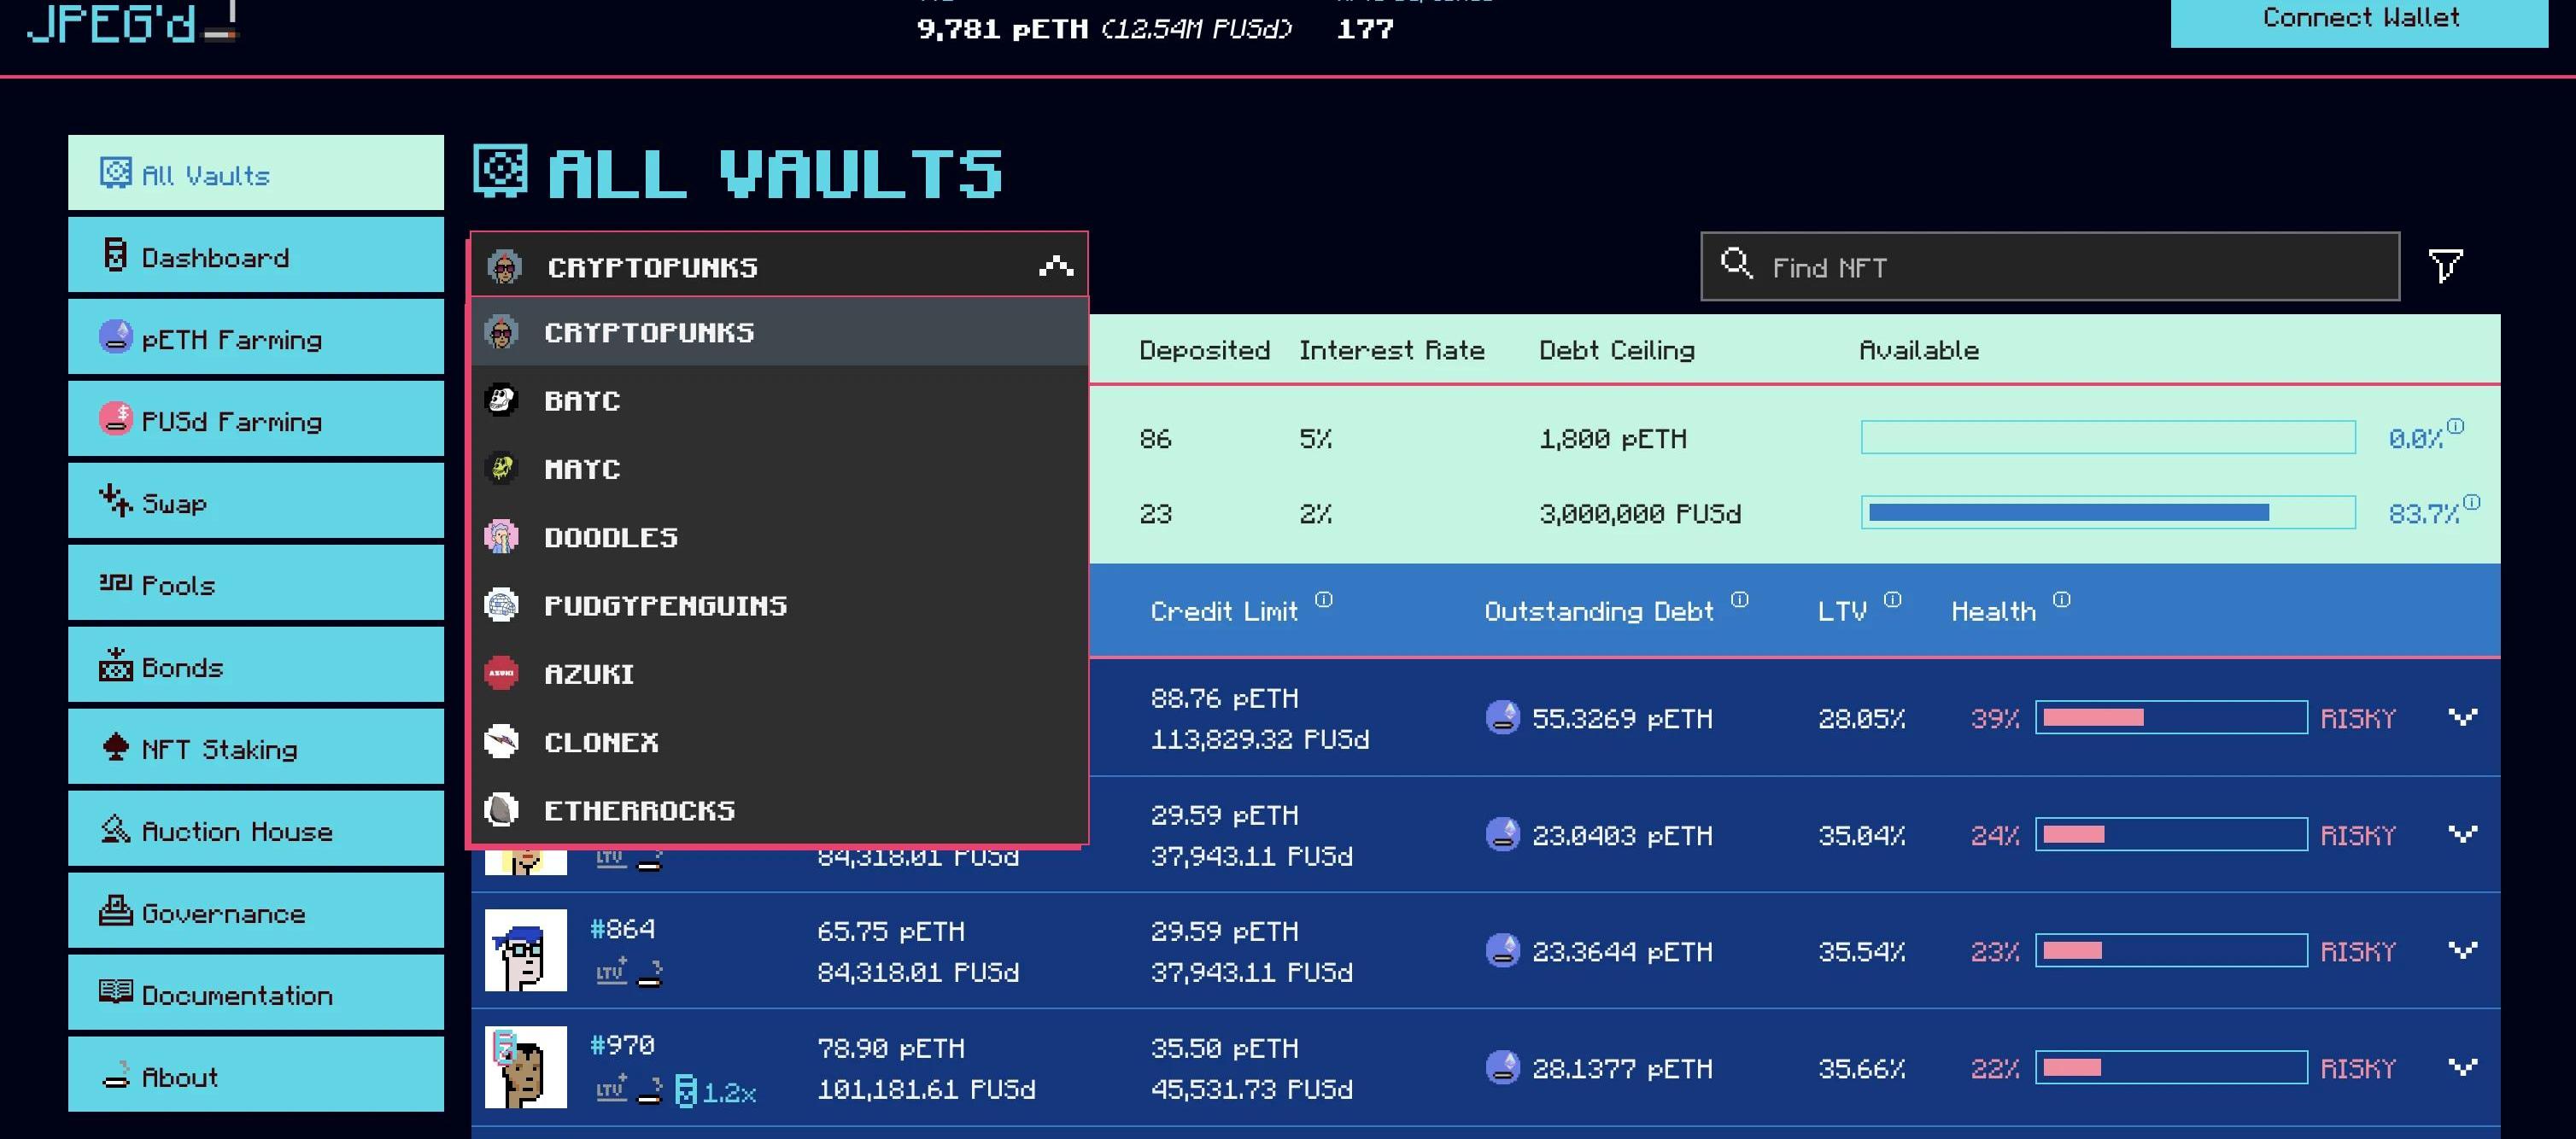Open the About page

click(256, 1075)
